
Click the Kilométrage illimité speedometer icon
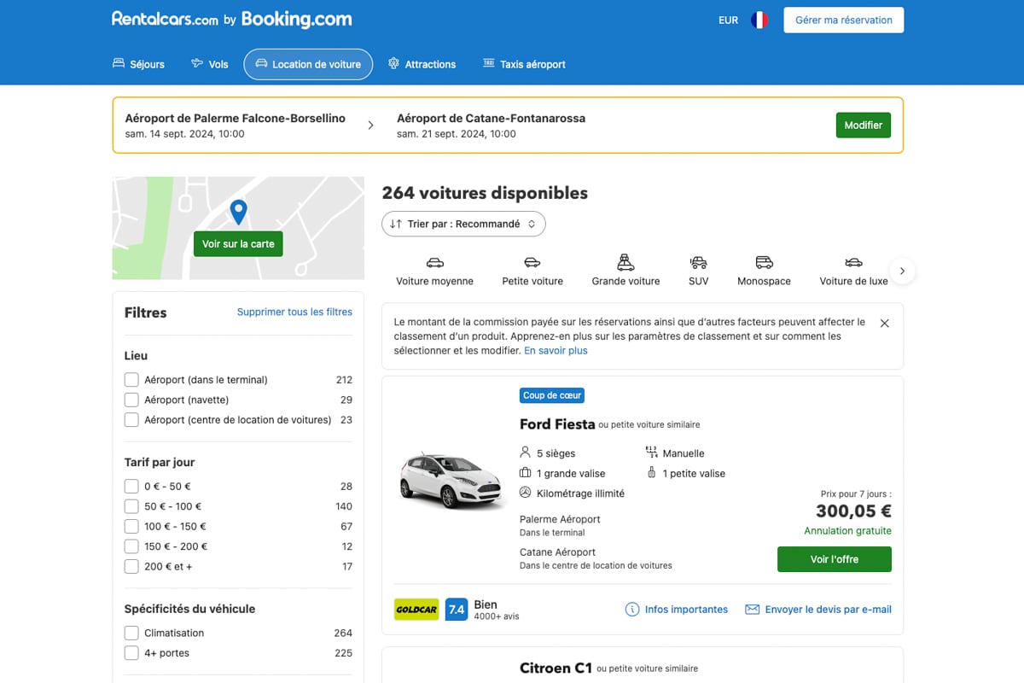(x=526, y=493)
